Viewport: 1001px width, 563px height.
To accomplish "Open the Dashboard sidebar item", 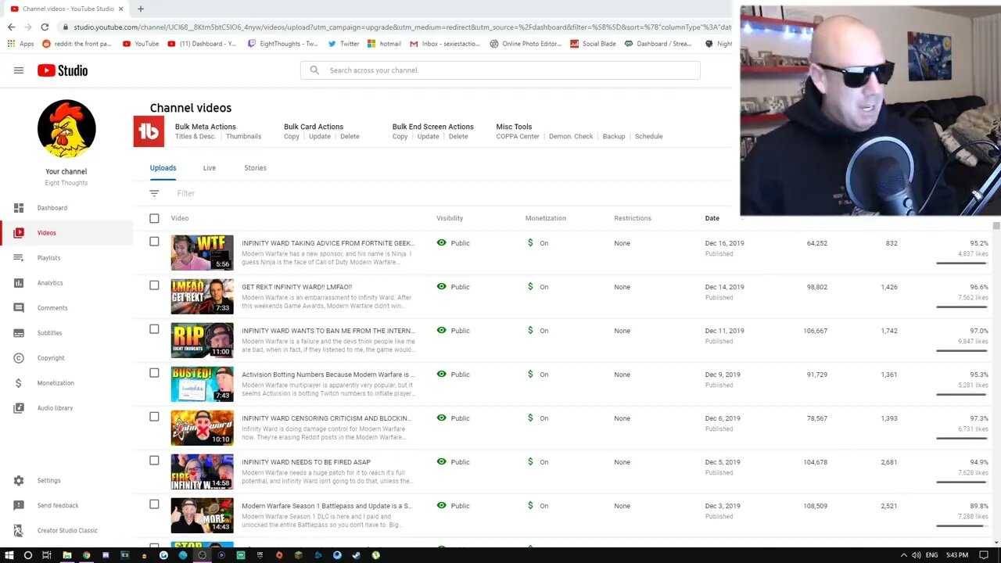I will coord(66,208).
